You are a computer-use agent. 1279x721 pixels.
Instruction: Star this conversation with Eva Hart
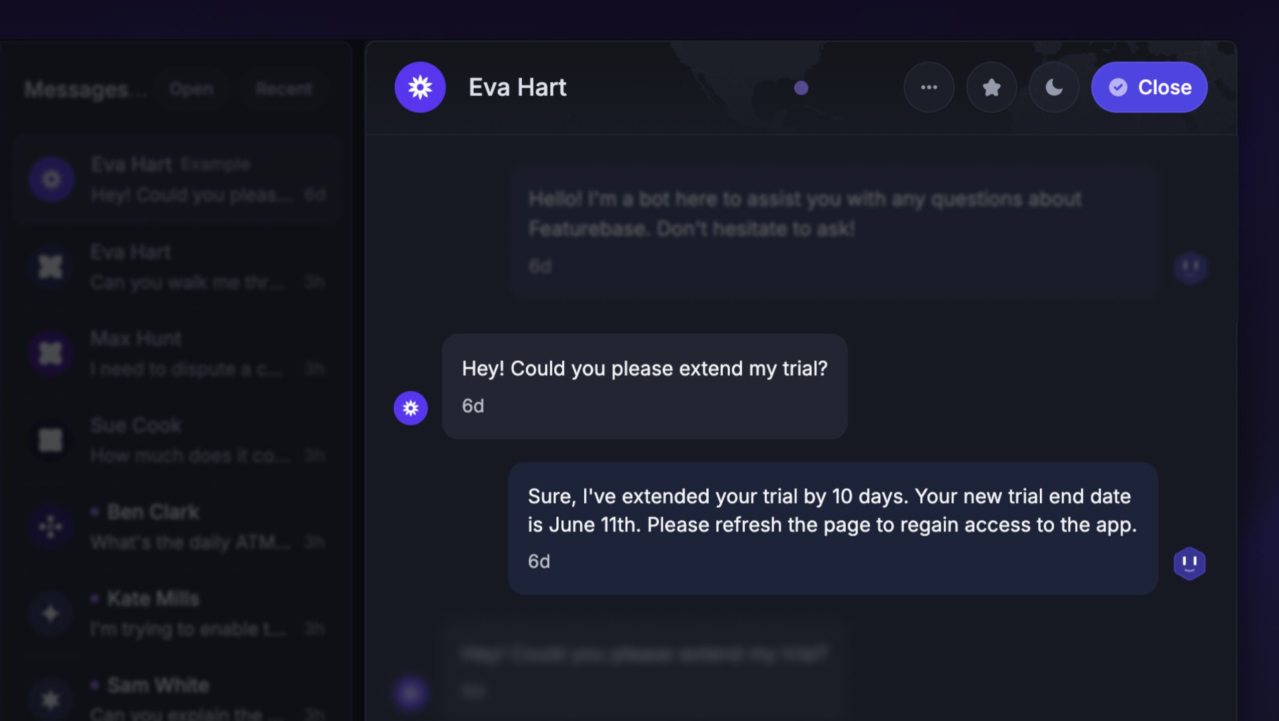(x=991, y=87)
